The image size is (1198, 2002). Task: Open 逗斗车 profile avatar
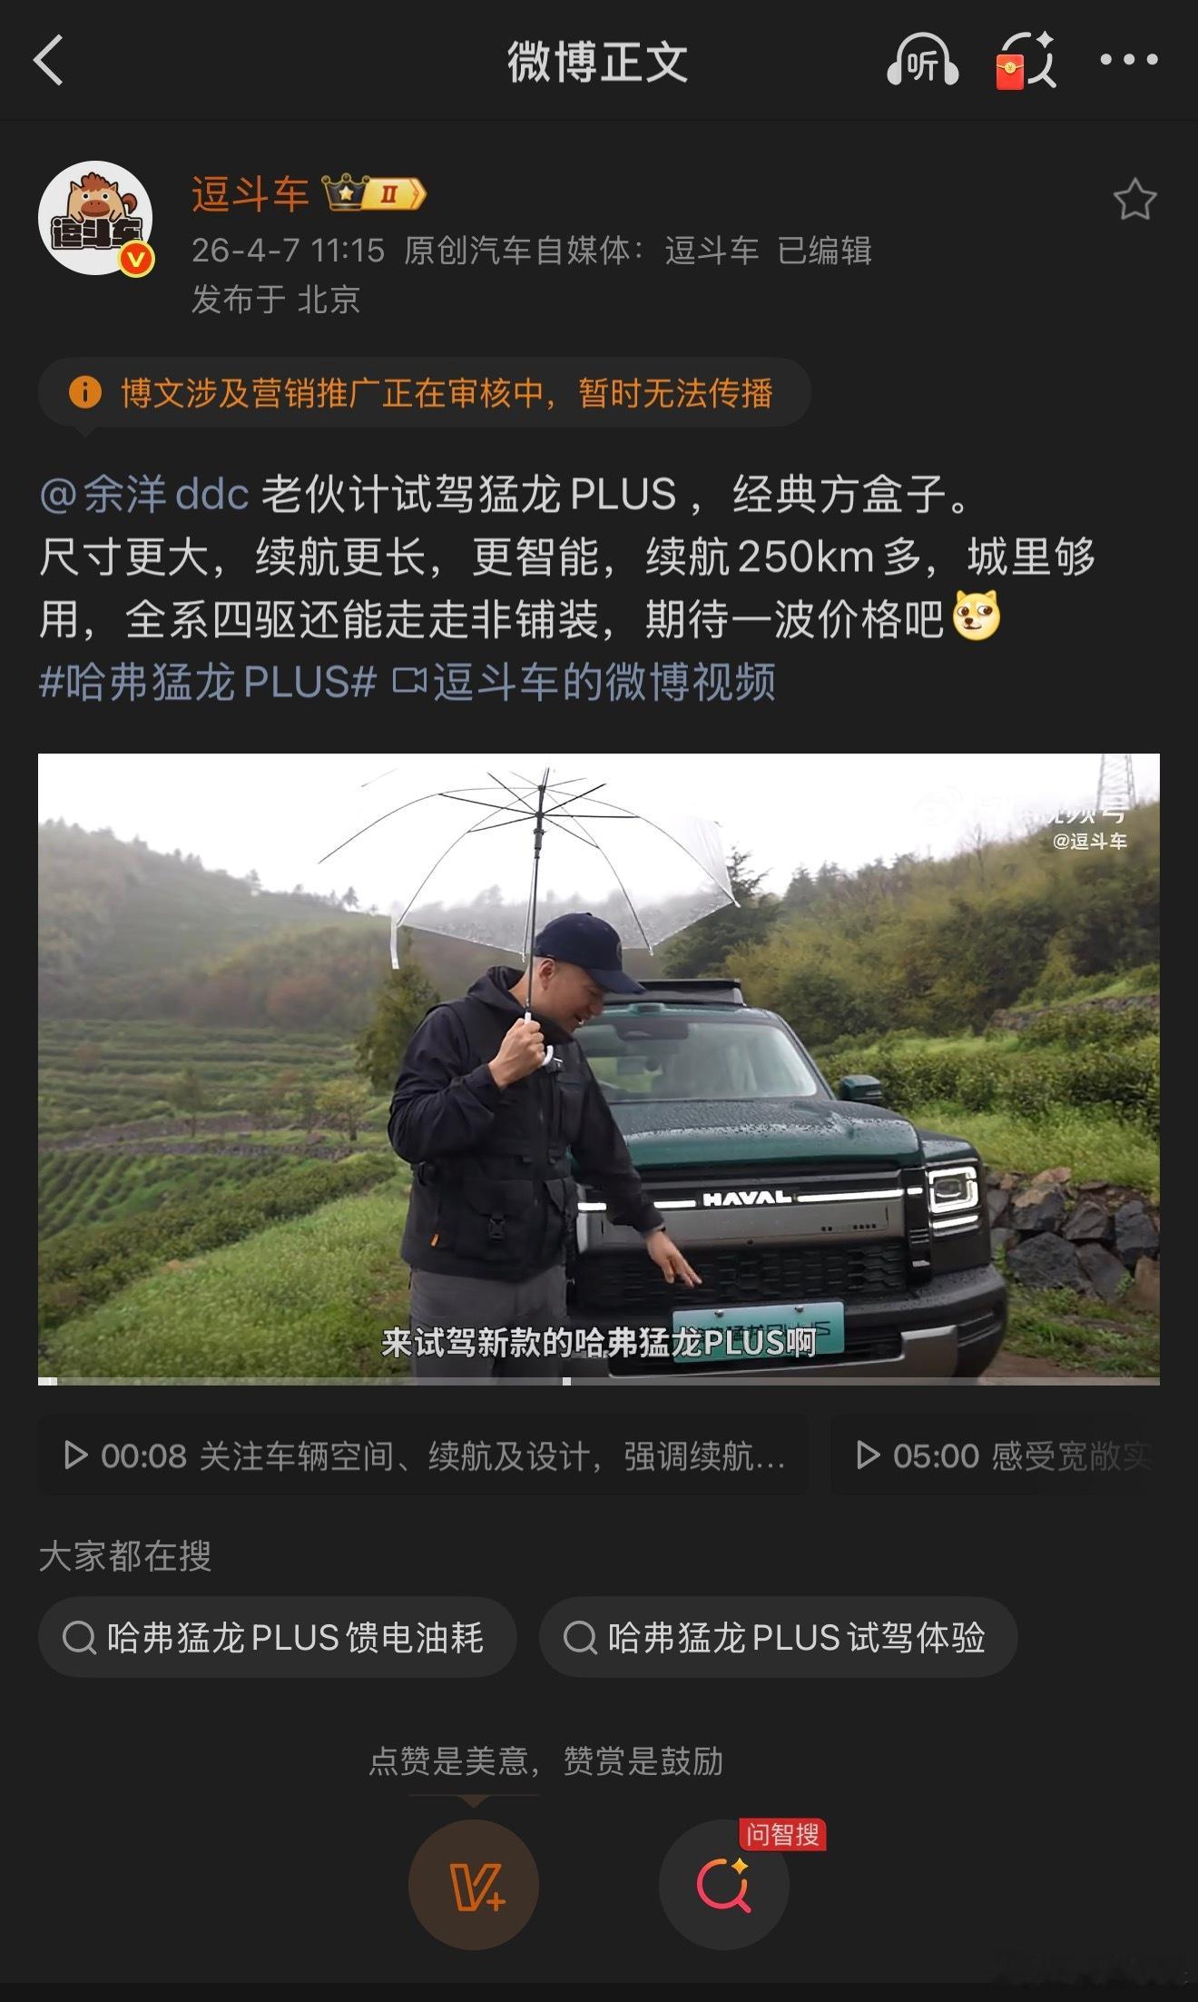click(95, 219)
